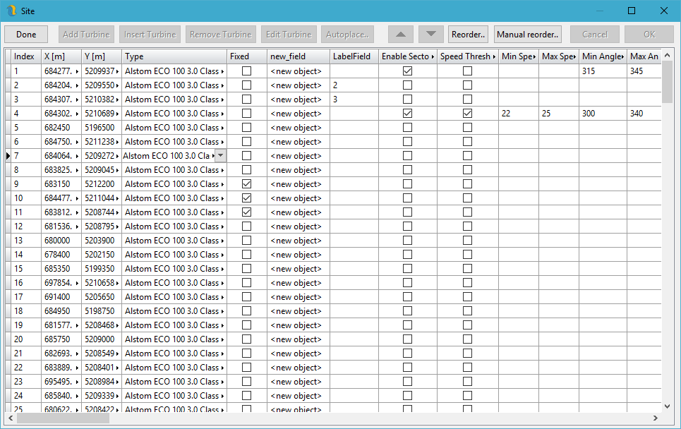Click the move down arrow button
Screen dimensions: 681x429
pos(431,34)
